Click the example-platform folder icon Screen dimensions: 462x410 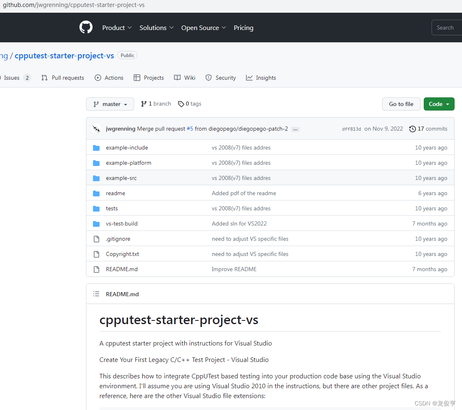[96, 163]
